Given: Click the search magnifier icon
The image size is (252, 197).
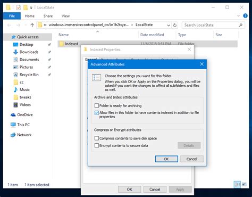Looking at the screenshot, I should click(x=240, y=25).
